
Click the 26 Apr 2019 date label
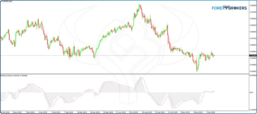pos(95,112)
